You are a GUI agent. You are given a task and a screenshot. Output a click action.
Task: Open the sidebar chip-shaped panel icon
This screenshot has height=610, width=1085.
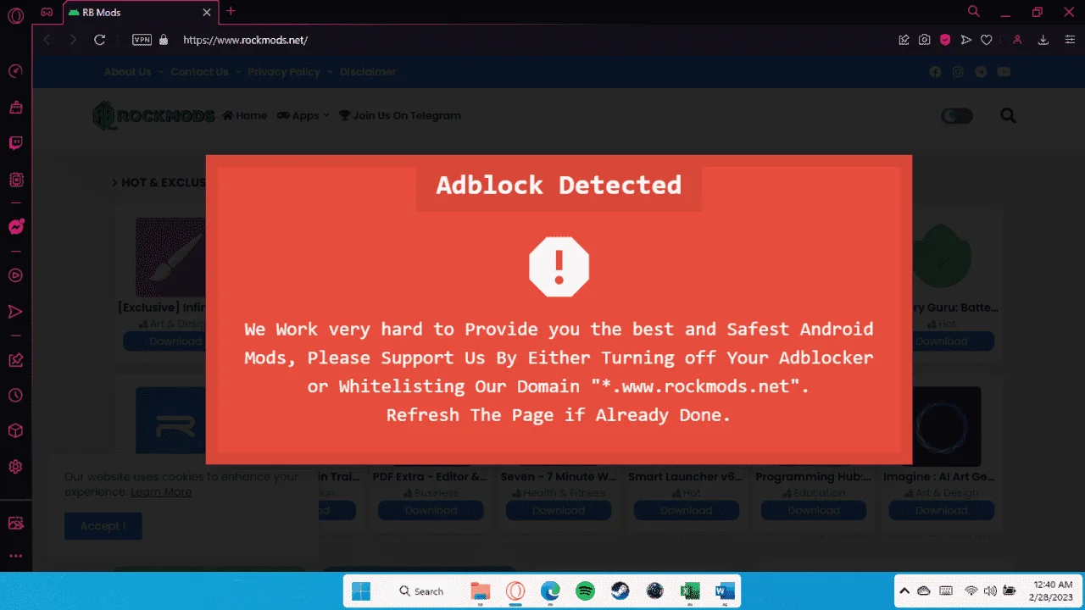point(15,179)
